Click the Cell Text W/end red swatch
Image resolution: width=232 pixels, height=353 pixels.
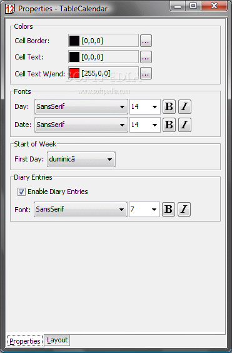pyautogui.click(x=74, y=73)
